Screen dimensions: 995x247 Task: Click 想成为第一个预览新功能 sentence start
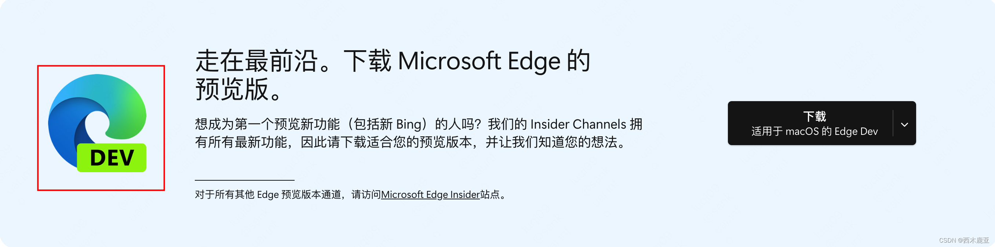pos(267,124)
